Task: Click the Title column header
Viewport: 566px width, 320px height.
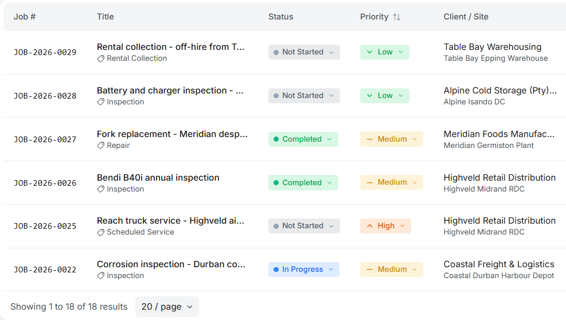Action: [106, 17]
